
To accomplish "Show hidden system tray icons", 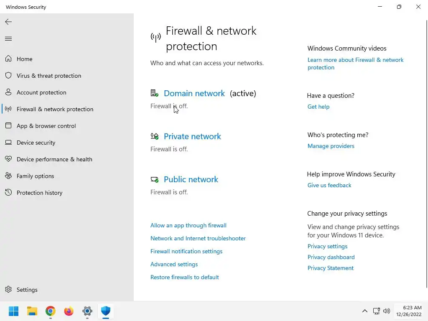I will 364,311.
